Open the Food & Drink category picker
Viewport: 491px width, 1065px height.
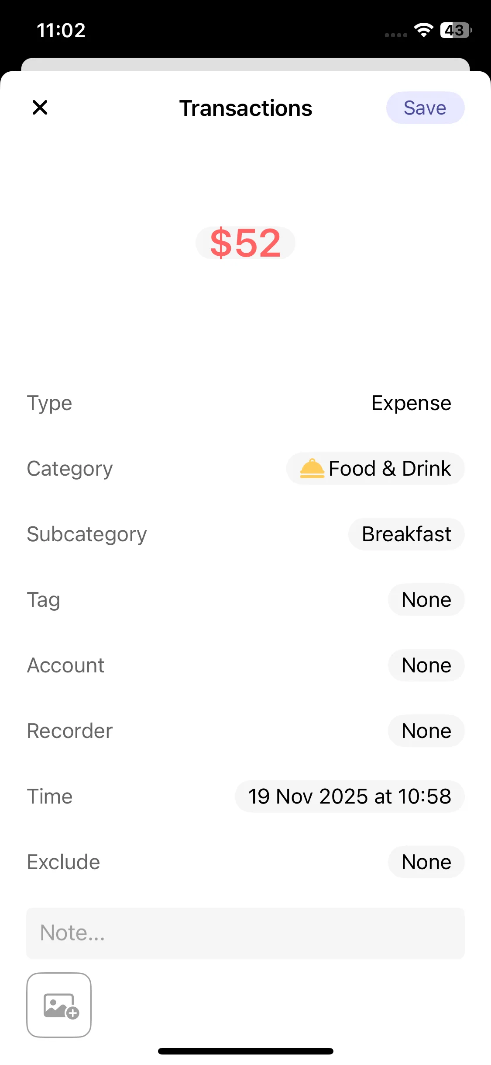tap(375, 469)
